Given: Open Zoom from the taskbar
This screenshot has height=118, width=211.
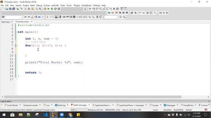Looking at the screenshot, I should click(62, 115).
